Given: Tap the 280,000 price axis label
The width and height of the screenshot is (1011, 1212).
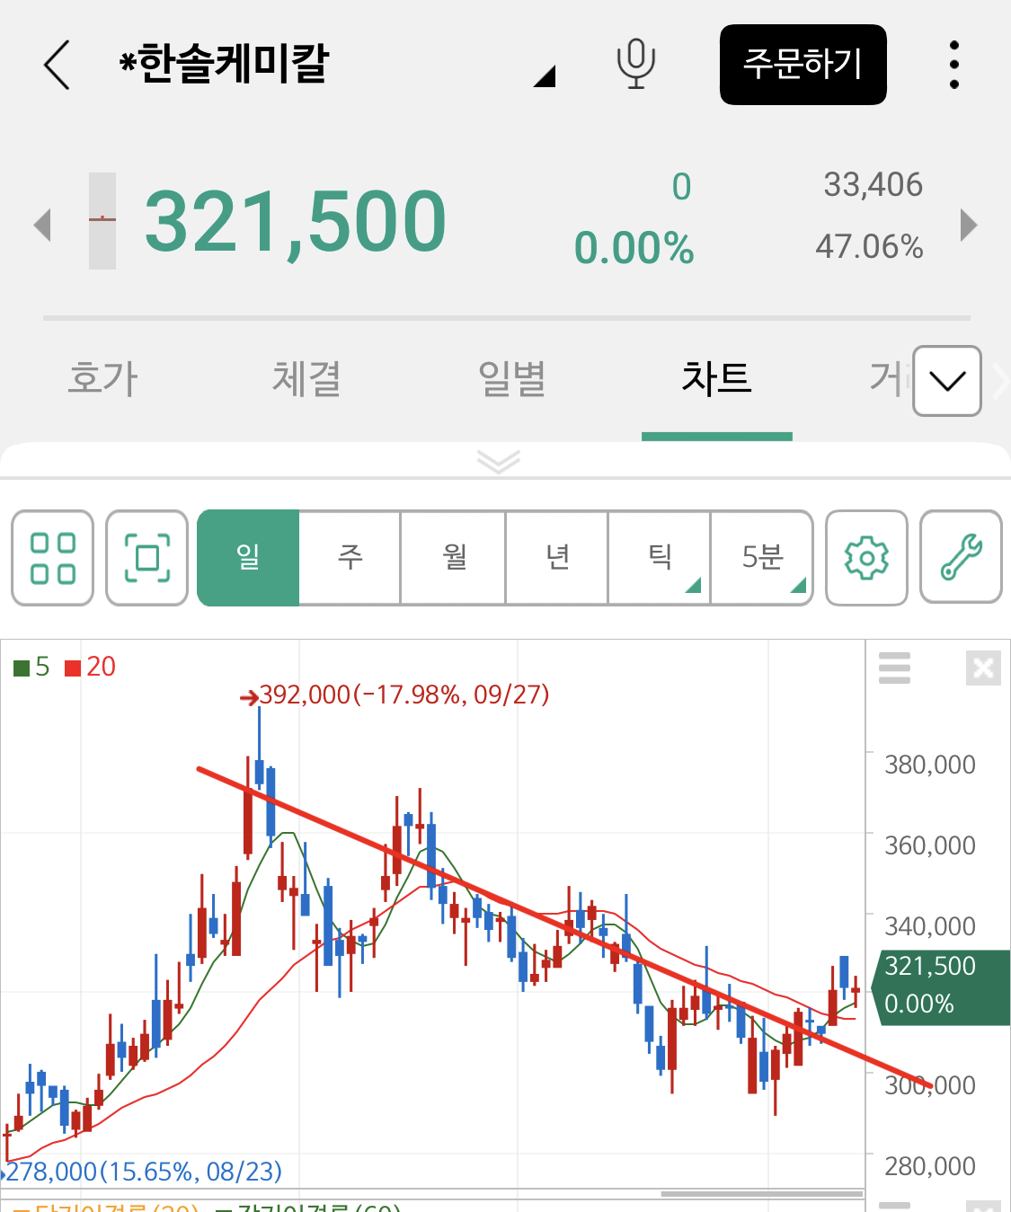Looking at the screenshot, I should (x=930, y=1166).
